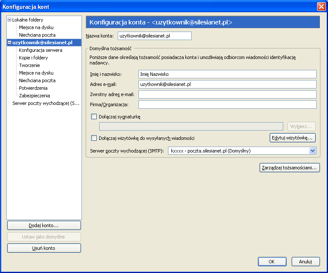Open Edytuj wizytówkę dialog
Screen dimensions: 328x273
293,138
